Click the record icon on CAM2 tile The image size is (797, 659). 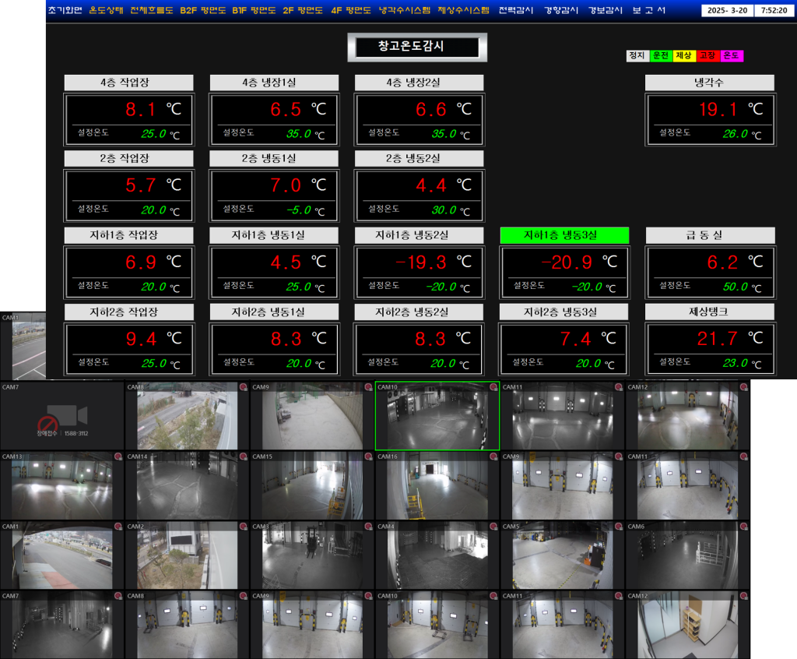tap(243, 527)
